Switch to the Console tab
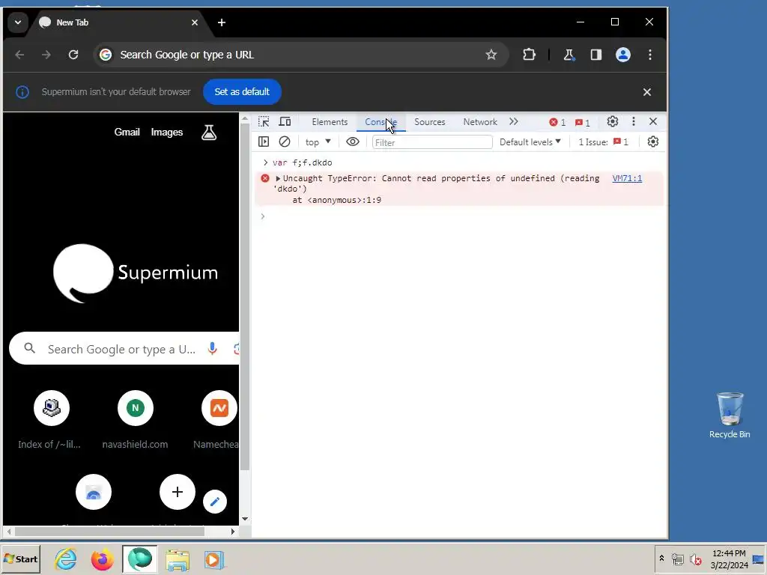Image resolution: width=767 pixels, height=575 pixels. [x=381, y=122]
